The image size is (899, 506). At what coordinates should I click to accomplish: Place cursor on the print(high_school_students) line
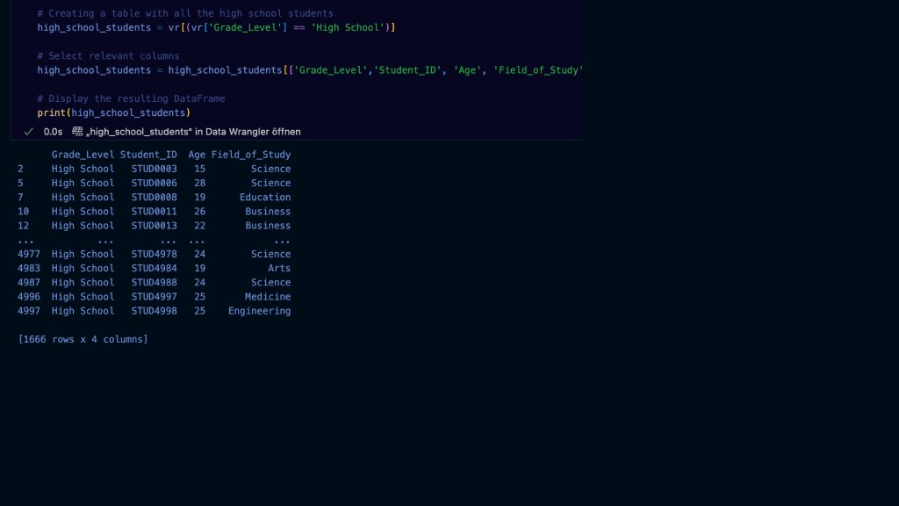(x=113, y=112)
